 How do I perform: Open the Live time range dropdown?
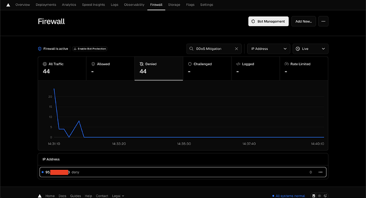click(310, 49)
